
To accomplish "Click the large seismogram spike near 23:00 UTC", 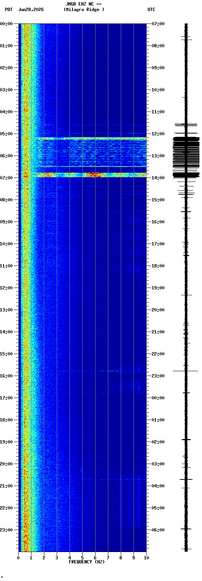I will click(x=186, y=371).
